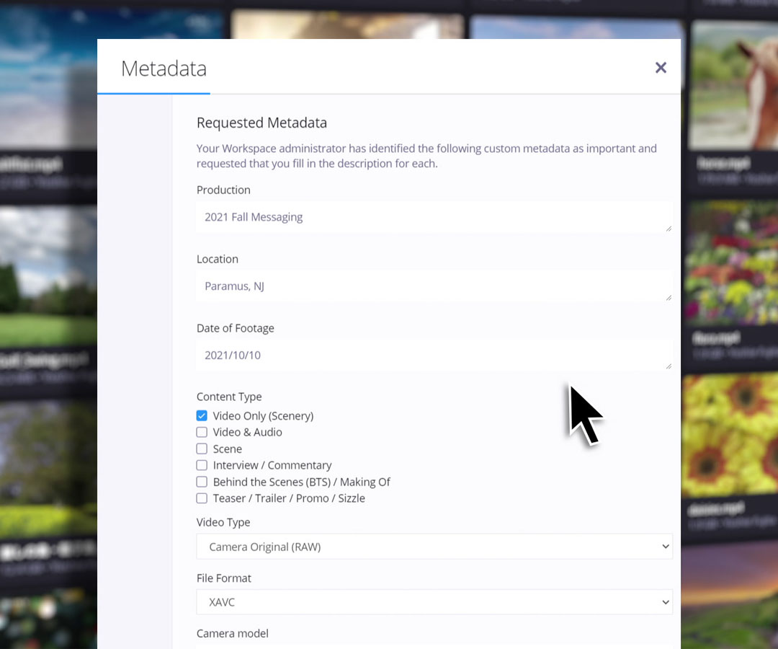778x649 pixels.
Task: Click the Camera model label
Action: pyautogui.click(x=232, y=634)
